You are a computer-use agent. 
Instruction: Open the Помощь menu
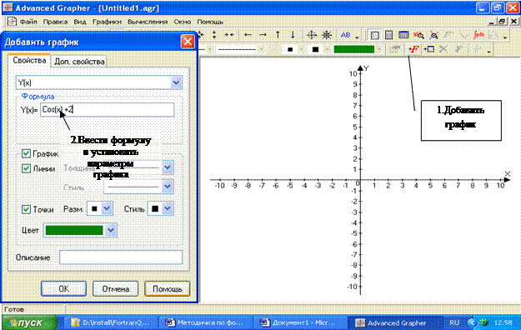point(210,22)
